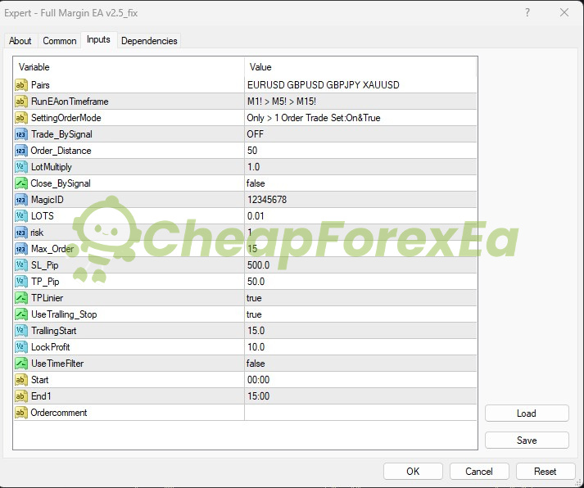
Task: Click the Max_Order variable name
Action: 52,249
